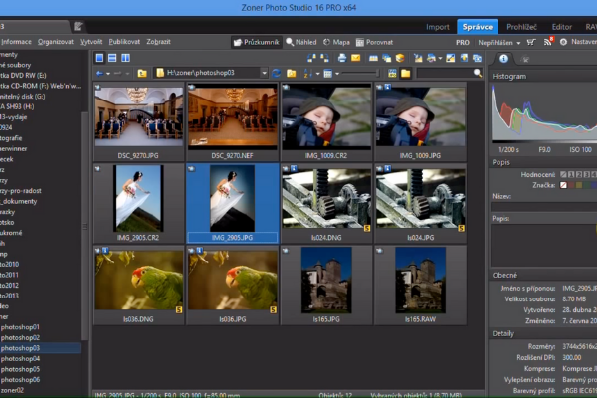
Task: Expand the print/export icon dropdown arrow
Action: (x=440, y=59)
